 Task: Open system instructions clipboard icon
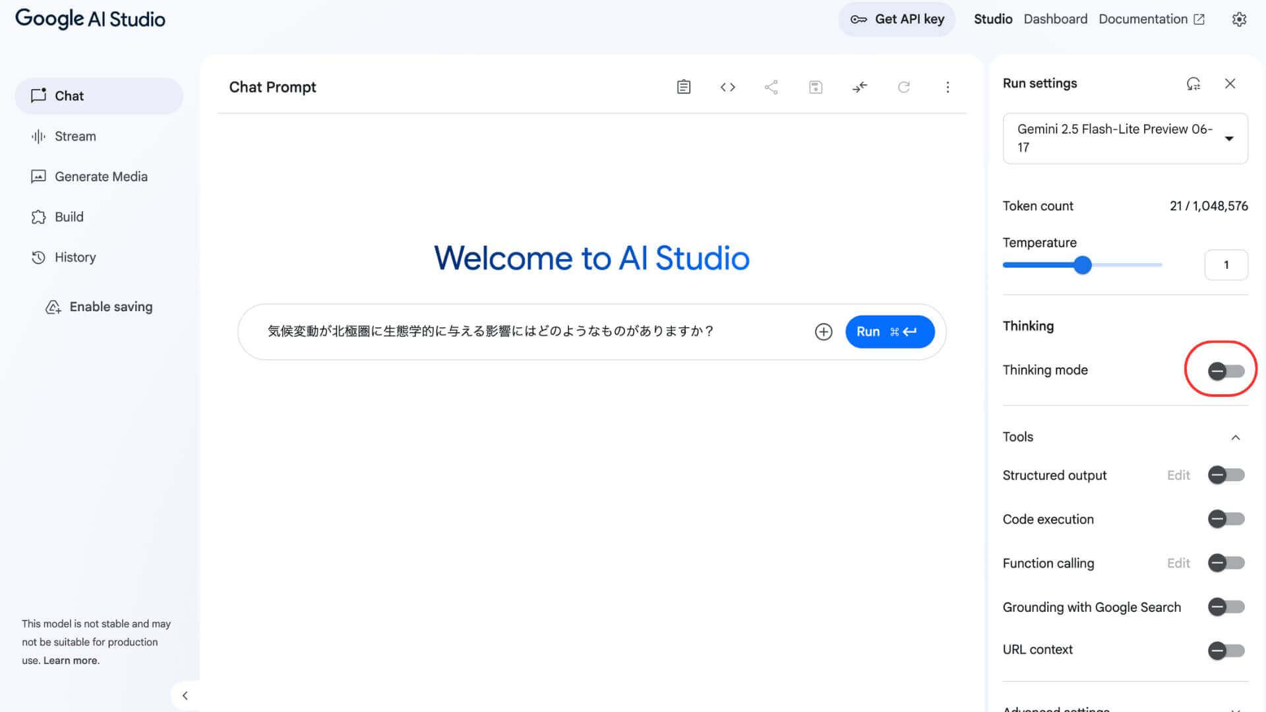[x=684, y=87]
